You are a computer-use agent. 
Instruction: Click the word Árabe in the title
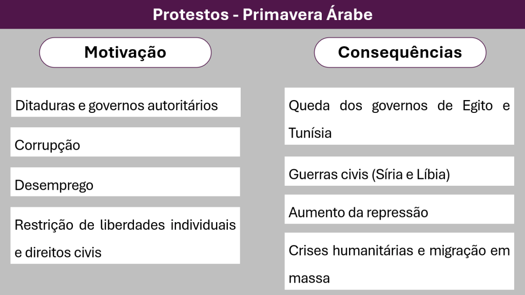tap(349, 14)
